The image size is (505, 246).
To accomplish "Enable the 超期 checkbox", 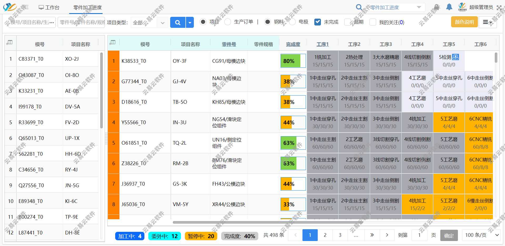I will 348,22.
